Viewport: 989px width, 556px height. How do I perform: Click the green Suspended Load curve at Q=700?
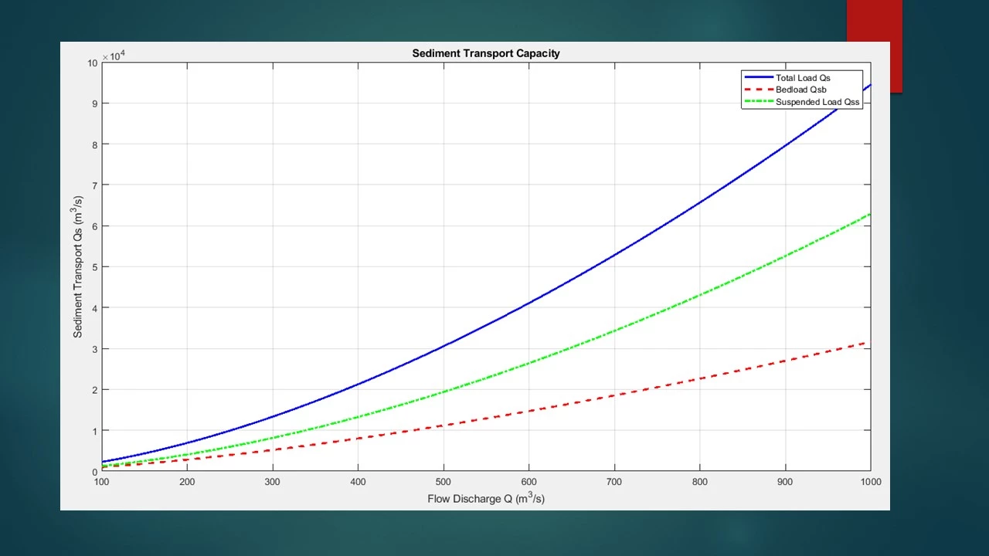(x=614, y=331)
